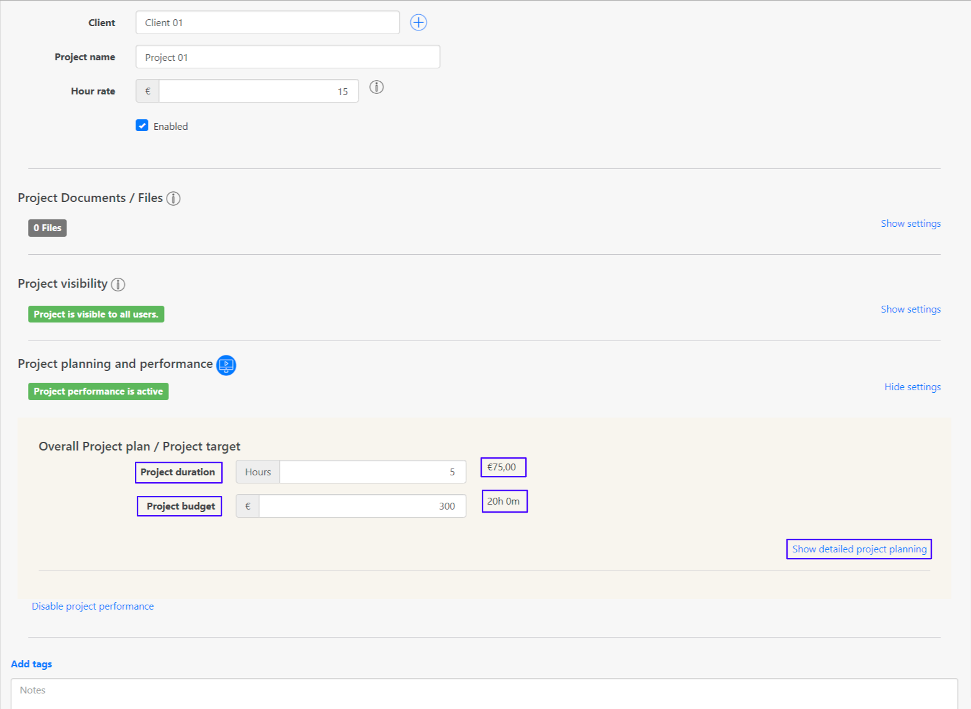
Task: Open the Hour rate info tooltip icon
Action: point(376,87)
